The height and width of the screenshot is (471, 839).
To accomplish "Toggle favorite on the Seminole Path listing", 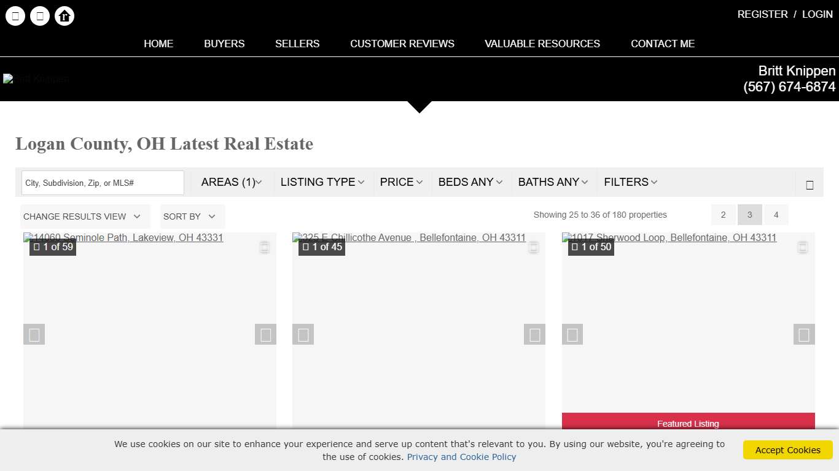I will [265, 247].
